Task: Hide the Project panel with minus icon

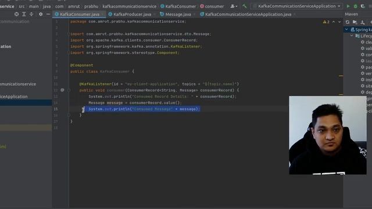Action: pyautogui.click(x=48, y=14)
